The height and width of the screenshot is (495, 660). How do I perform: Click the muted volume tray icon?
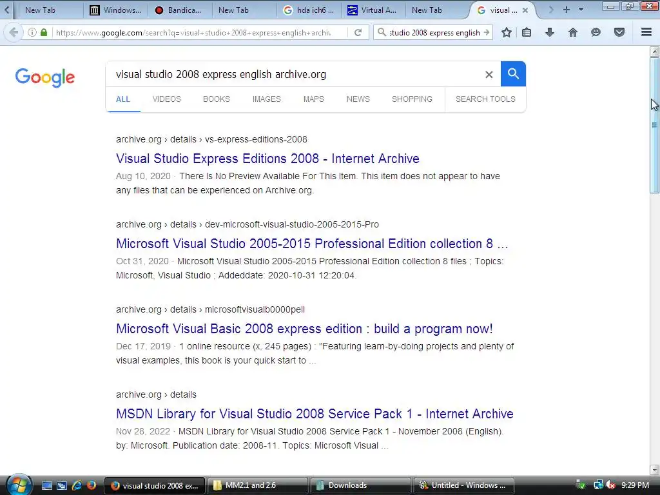click(x=611, y=485)
